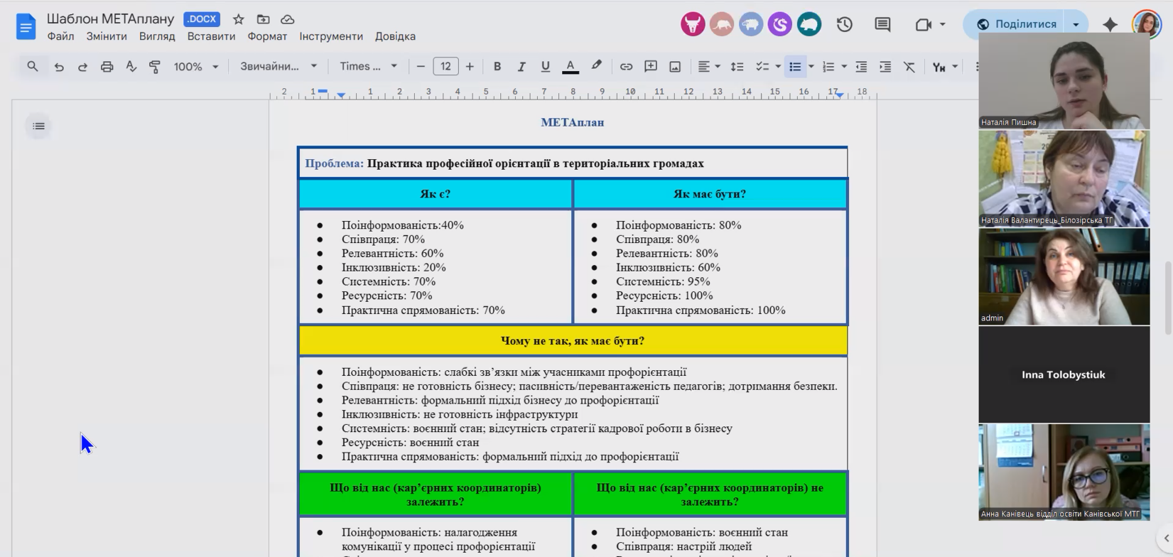
Task: Toggle the bulleted list button
Action: (795, 67)
